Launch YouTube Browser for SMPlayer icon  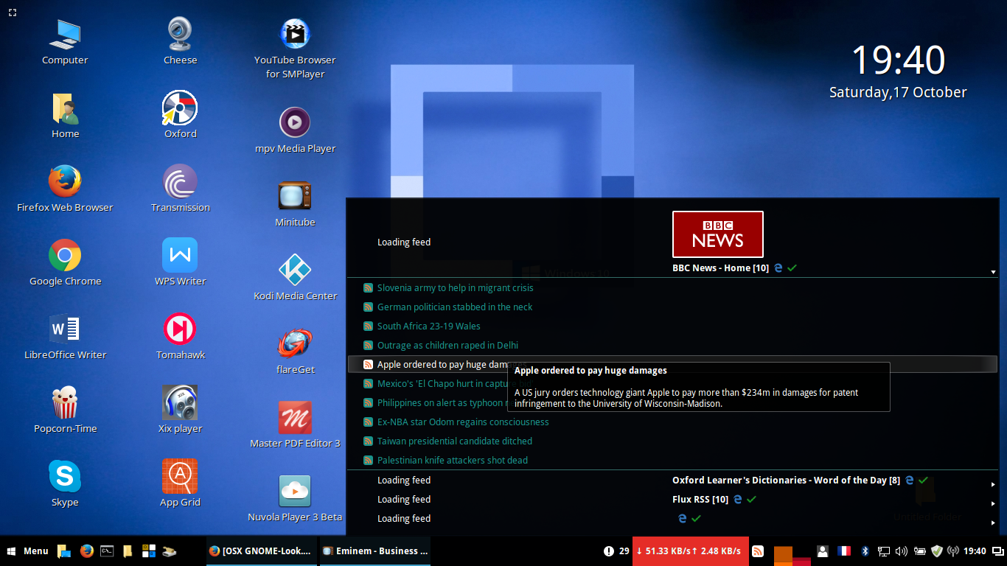click(295, 49)
